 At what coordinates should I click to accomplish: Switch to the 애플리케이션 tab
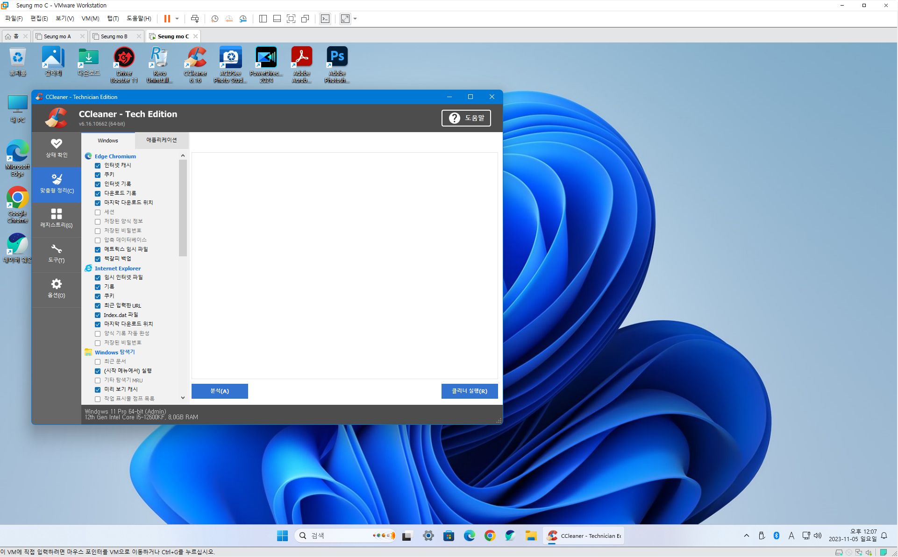pyautogui.click(x=162, y=140)
